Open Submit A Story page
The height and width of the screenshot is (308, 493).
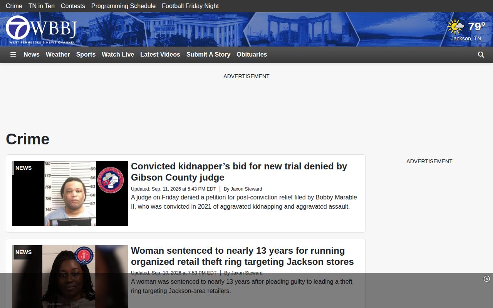pyautogui.click(x=208, y=55)
